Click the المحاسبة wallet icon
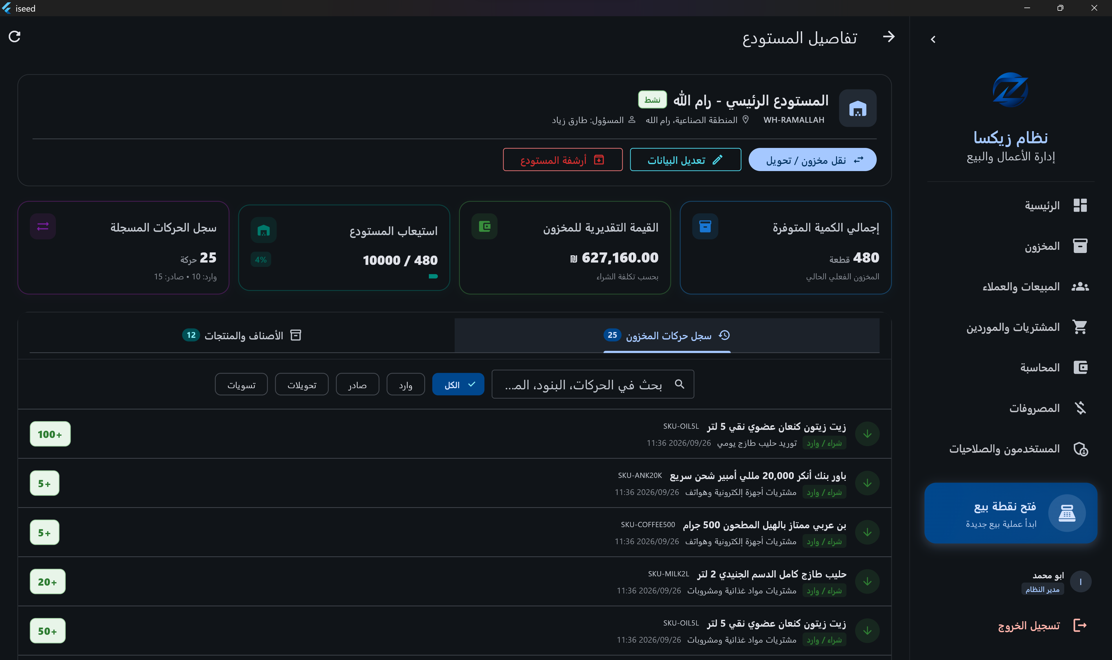1112x660 pixels. [x=1080, y=367]
